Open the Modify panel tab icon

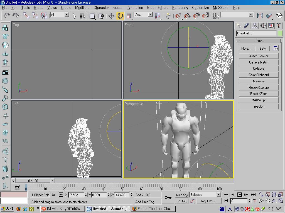click(247, 26)
